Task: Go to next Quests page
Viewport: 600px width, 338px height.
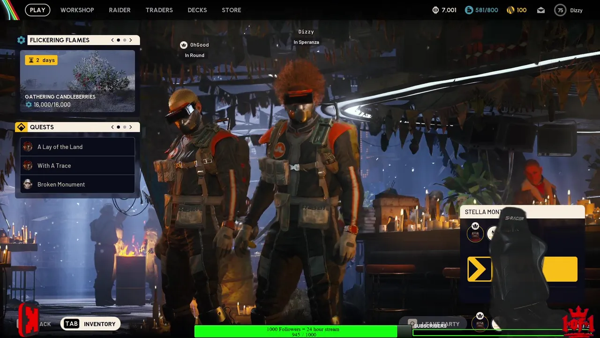Action: (131, 127)
